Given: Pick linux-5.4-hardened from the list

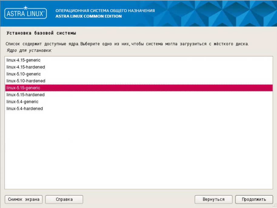Looking at the screenshot, I should click(x=139, y=108).
